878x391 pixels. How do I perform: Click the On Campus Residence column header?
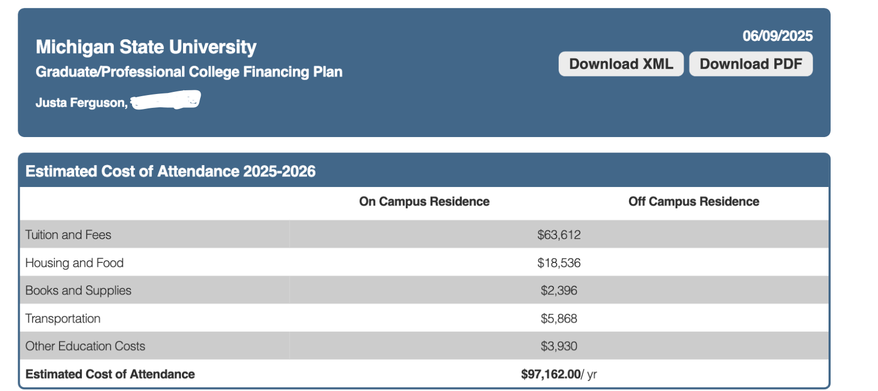[x=424, y=202]
